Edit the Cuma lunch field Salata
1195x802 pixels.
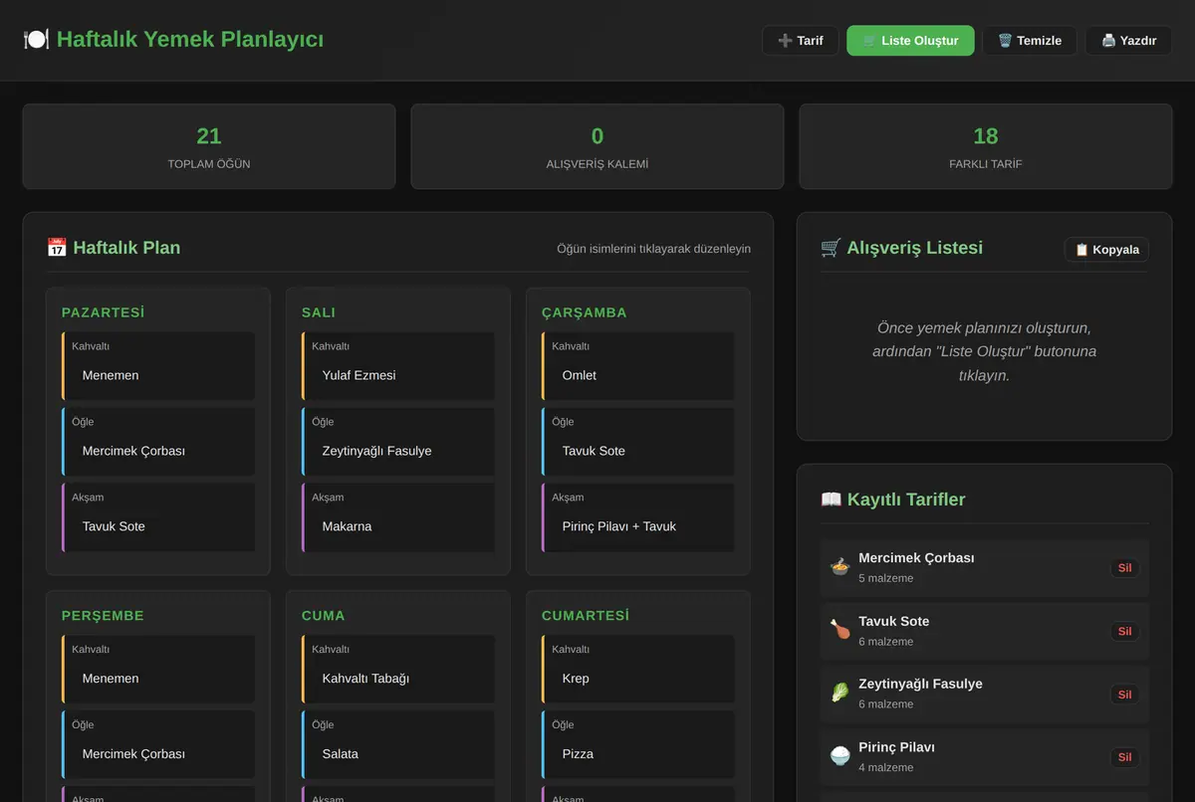tap(398, 754)
